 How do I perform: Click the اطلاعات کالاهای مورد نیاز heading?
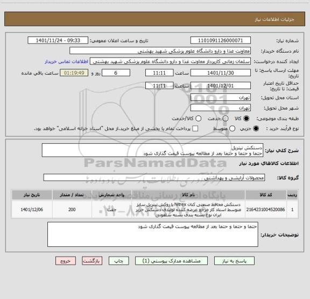point(269,164)
